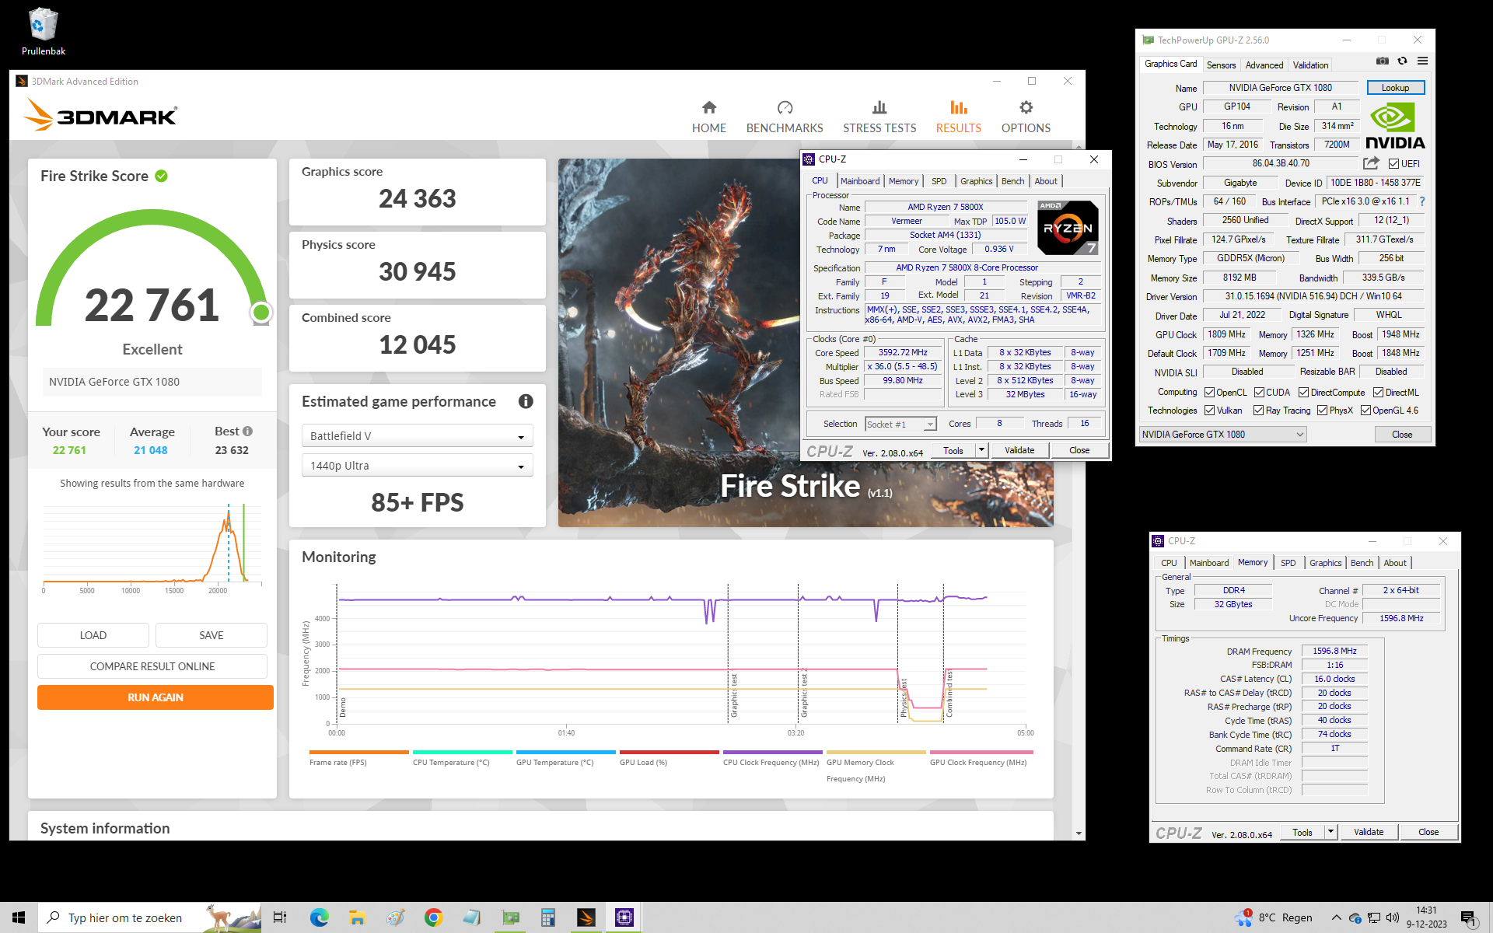Image resolution: width=1493 pixels, height=933 pixels.
Task: Click the LOAD button
Action: click(93, 634)
